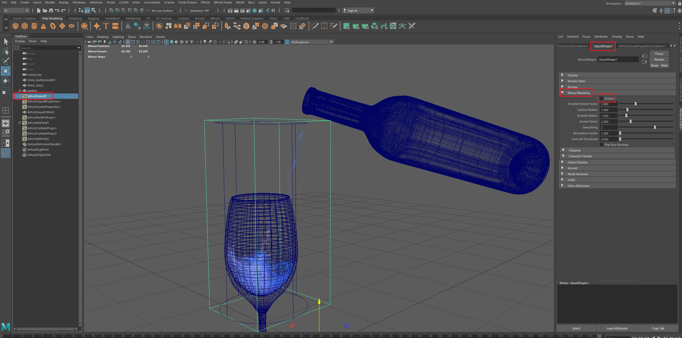This screenshot has height=338, width=682.
Task: Open the Bifrost Fluids menu
Action: click(223, 2)
